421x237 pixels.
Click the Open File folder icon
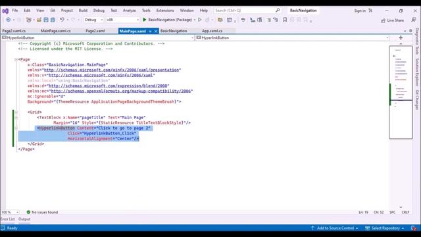[39, 20]
